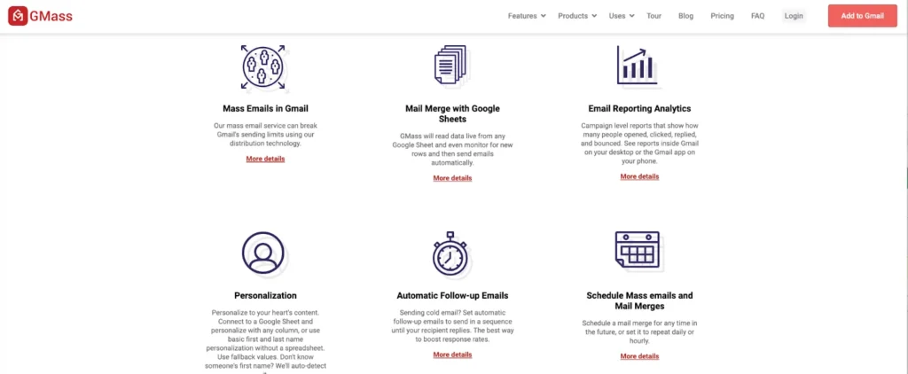This screenshot has height=374, width=908.
Task: Open More details under Automatic Follow-up Emails
Action: [452, 355]
